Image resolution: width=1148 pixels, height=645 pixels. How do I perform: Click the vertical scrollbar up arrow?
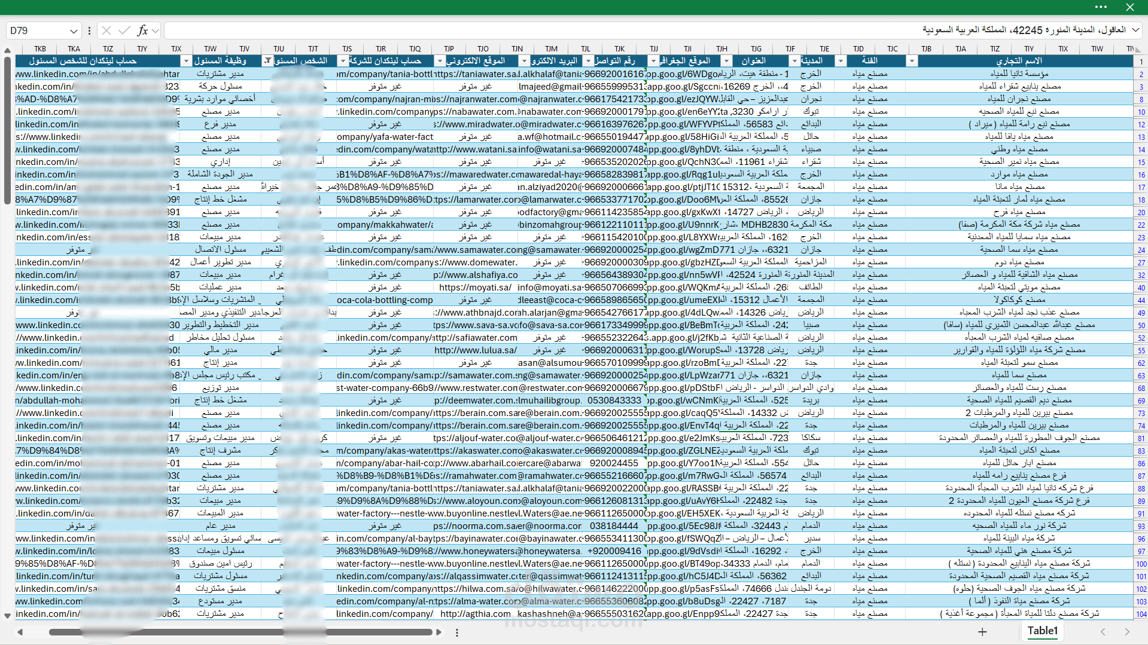point(7,50)
